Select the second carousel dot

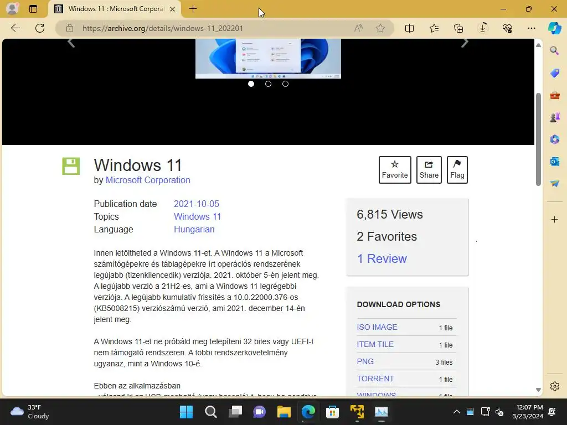pyautogui.click(x=268, y=84)
